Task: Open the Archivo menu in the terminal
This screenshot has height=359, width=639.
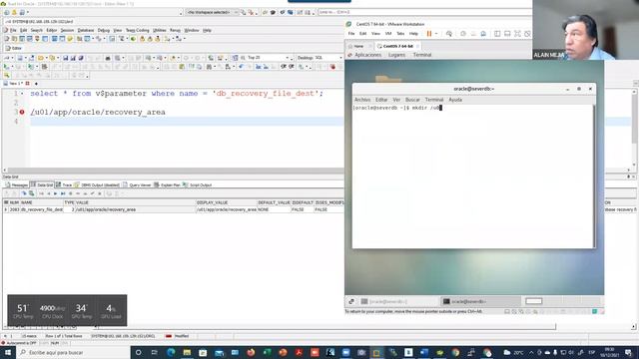Action: 362,100
